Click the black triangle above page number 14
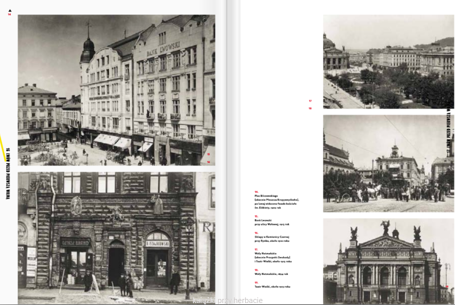Screen dimensions: 455x305 pos(10,11)
